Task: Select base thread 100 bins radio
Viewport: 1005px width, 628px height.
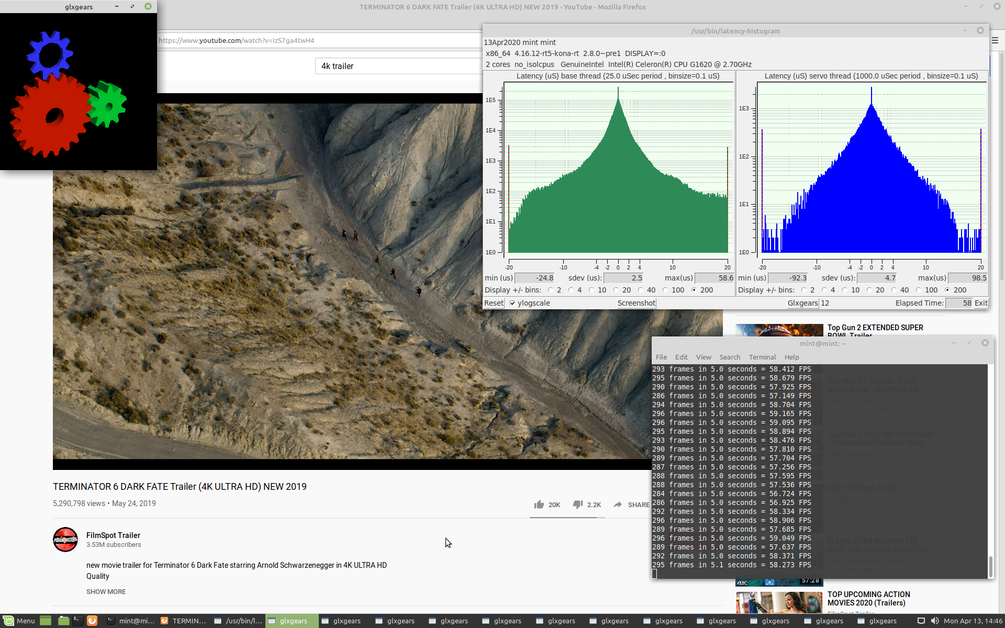Action: [x=665, y=290]
